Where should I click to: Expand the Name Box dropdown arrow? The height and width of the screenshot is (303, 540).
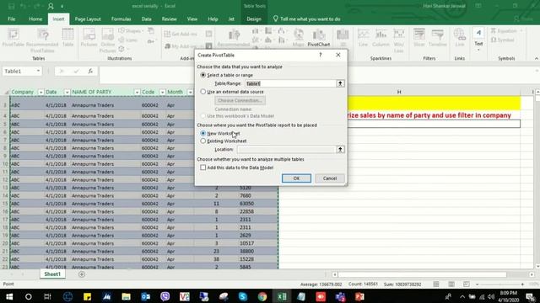[x=38, y=71]
